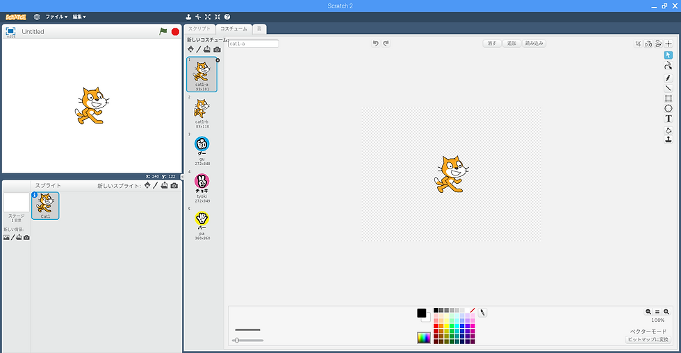Select the Cat1 sprite
This screenshot has width=681, height=353.
(45, 205)
